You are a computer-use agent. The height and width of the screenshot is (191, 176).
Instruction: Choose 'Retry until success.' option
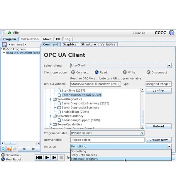pyautogui.click(x=121, y=155)
